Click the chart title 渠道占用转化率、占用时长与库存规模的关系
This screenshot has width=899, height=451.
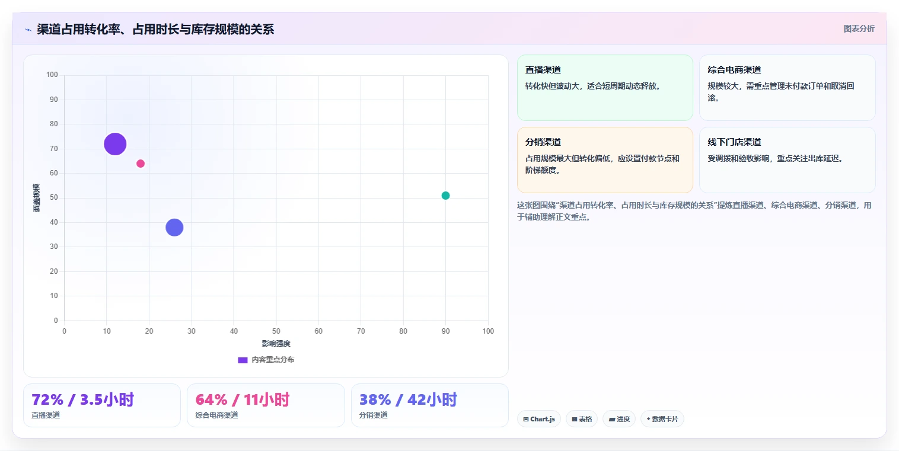(155, 30)
